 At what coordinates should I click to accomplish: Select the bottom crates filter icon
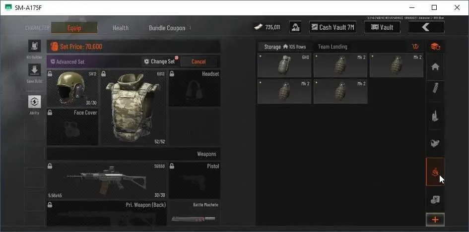[x=435, y=199]
